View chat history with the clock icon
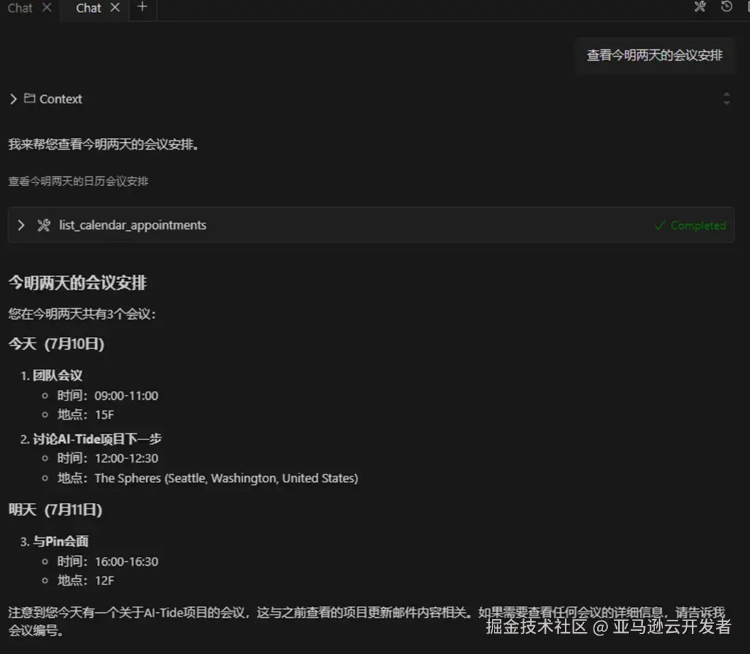The height and width of the screenshot is (654, 750). point(725,7)
